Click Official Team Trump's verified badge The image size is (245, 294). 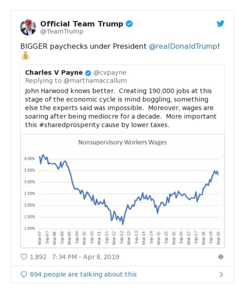(129, 24)
